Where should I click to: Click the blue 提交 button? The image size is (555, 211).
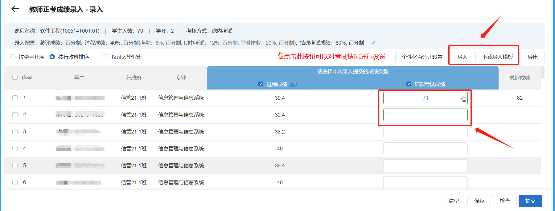click(x=530, y=201)
